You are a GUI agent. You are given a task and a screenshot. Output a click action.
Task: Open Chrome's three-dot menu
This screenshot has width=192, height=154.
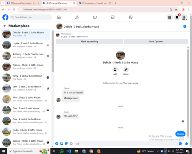(189, 10)
